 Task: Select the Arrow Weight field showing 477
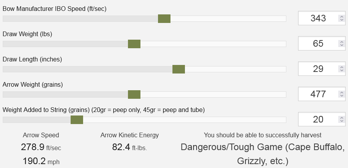pyautogui.click(x=321, y=94)
